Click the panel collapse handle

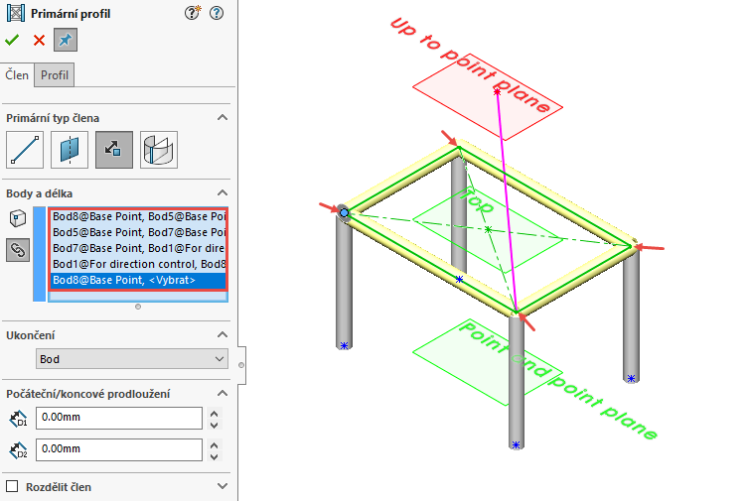(x=241, y=365)
